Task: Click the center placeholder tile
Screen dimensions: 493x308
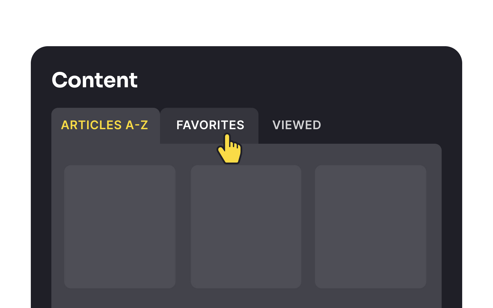Action: pyautogui.click(x=246, y=227)
